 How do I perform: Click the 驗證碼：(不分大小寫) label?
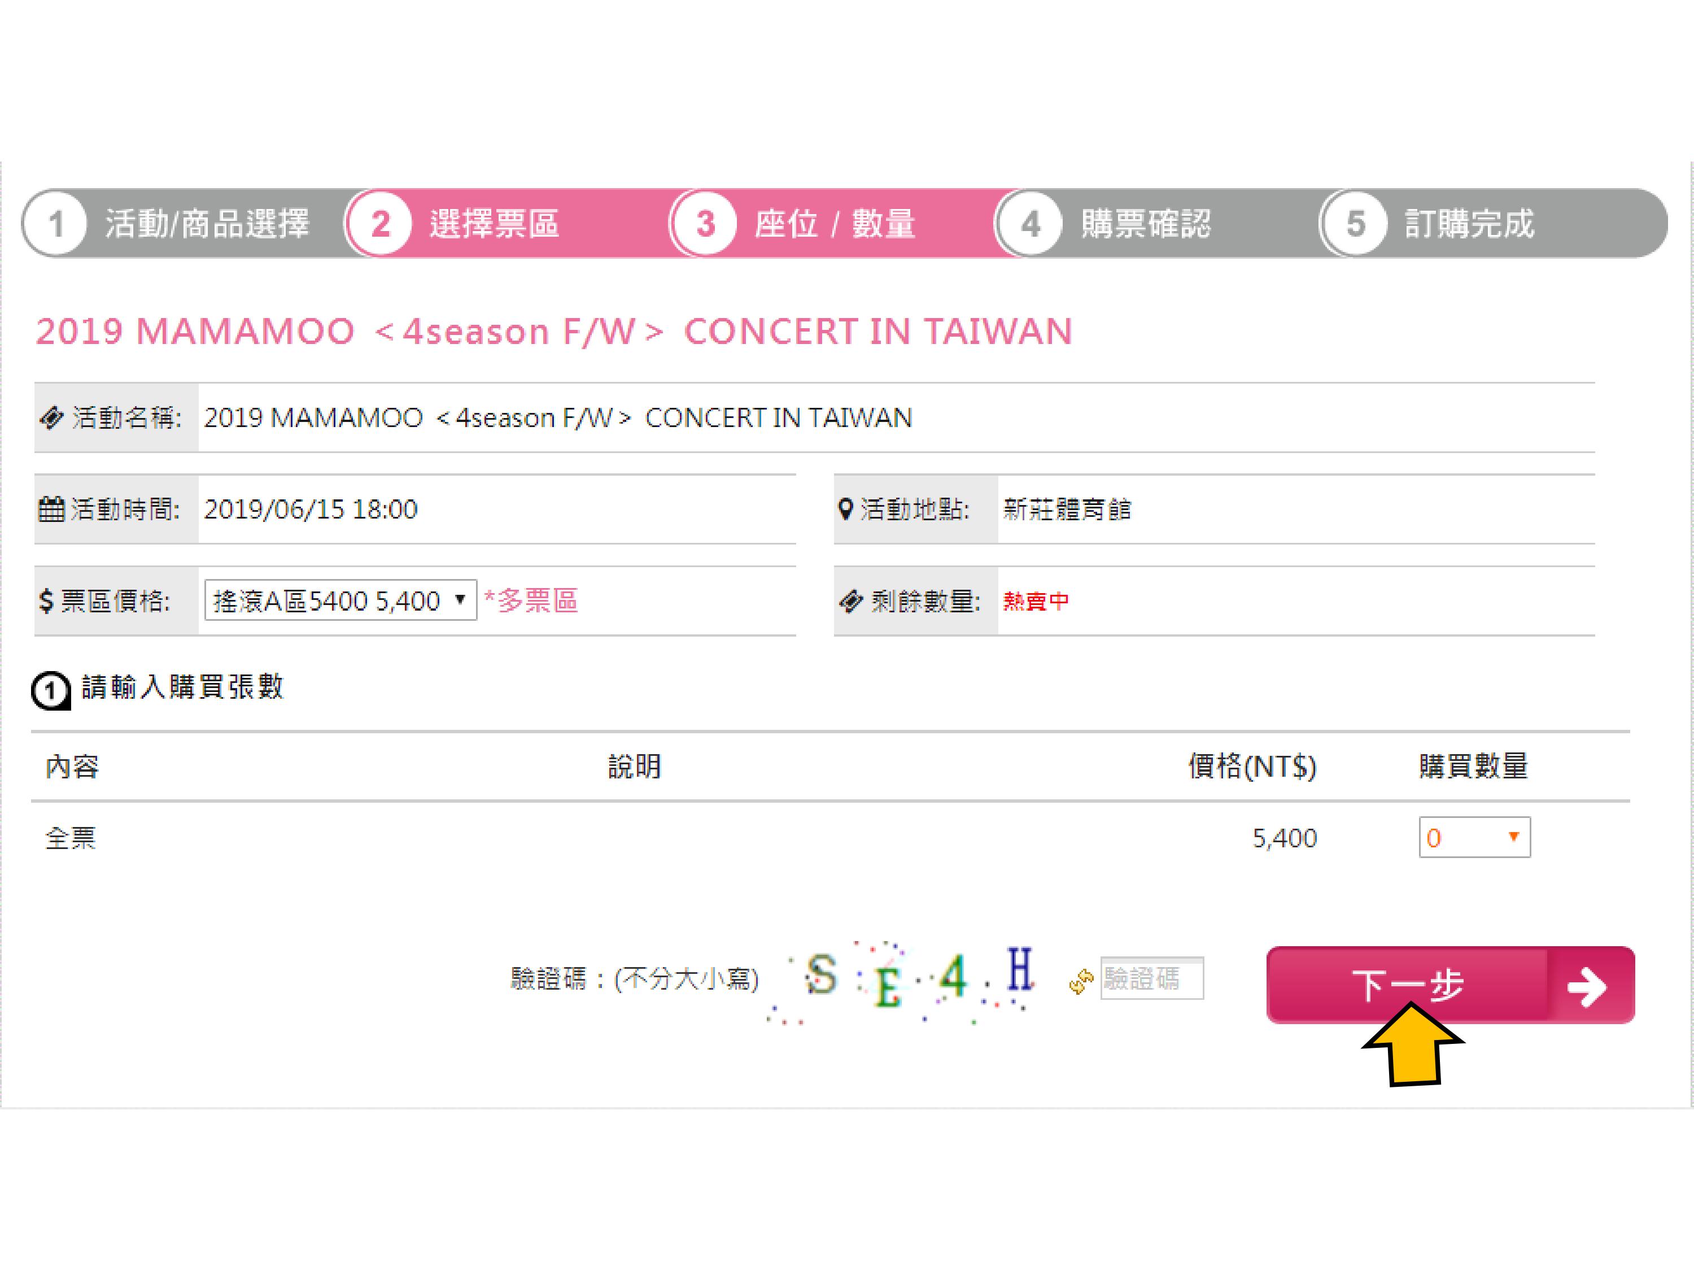(635, 979)
